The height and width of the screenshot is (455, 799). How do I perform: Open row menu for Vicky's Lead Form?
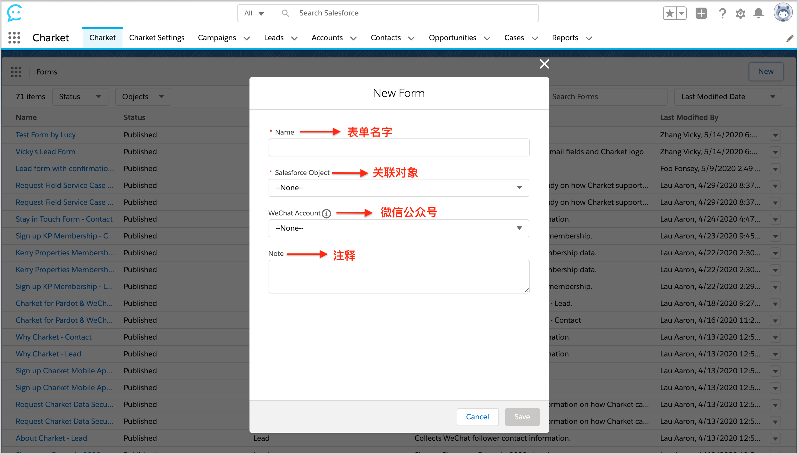point(775,152)
